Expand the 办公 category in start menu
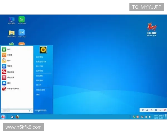 [9, 49]
